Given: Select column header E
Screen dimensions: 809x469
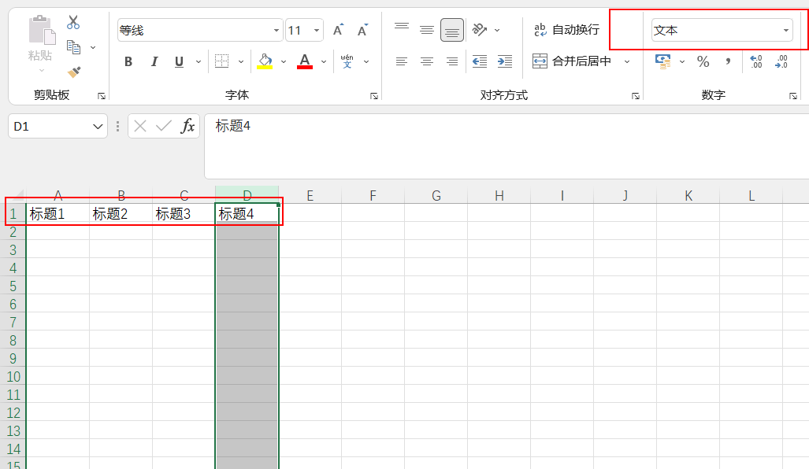Looking at the screenshot, I should click(x=310, y=195).
